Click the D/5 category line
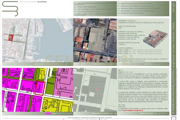The width and height of the screenshot is (180, 120). click(x=94, y=14)
